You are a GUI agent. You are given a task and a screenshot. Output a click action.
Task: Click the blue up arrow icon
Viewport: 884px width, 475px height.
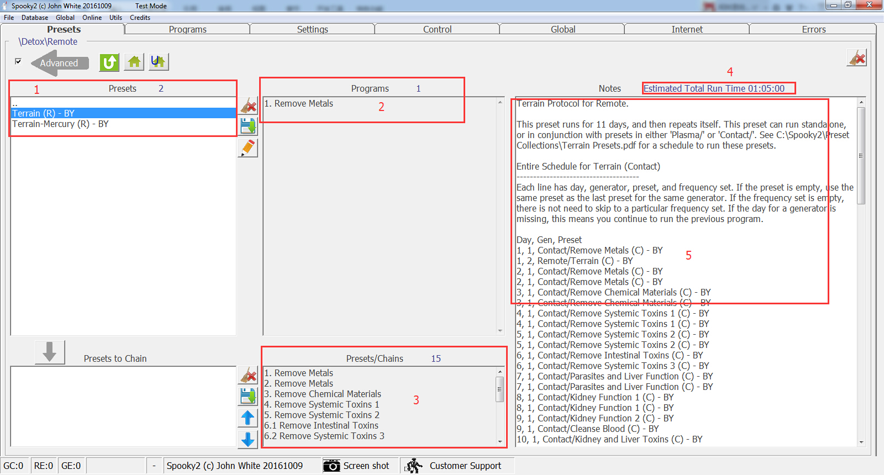[x=249, y=418]
